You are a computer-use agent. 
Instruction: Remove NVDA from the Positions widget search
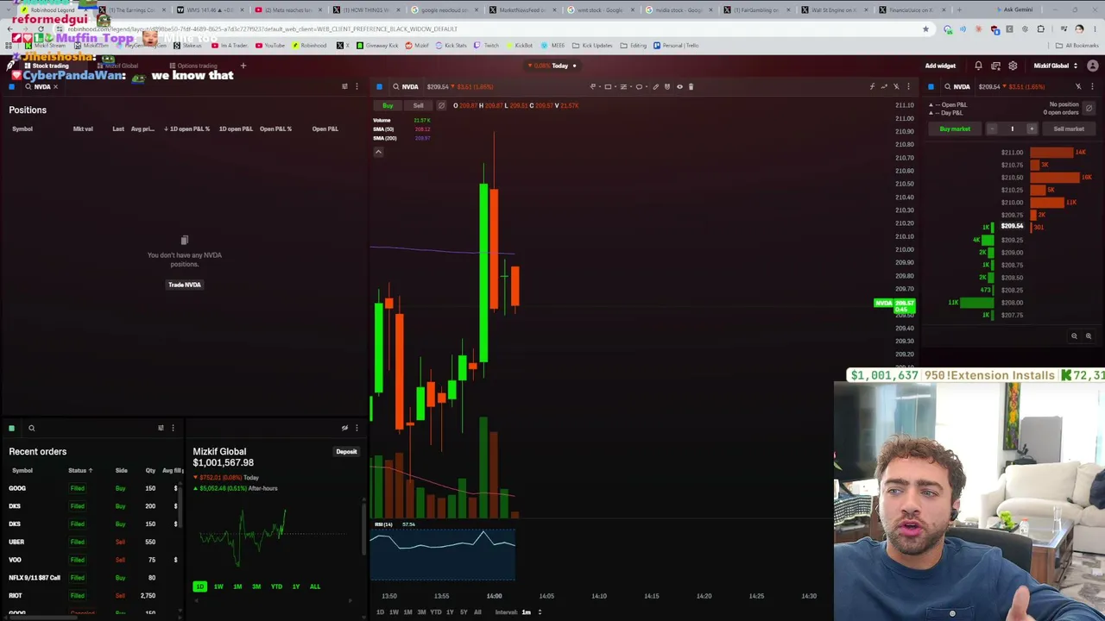click(x=56, y=87)
